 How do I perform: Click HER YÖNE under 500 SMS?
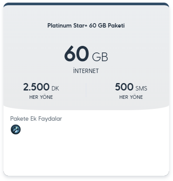[131, 97]
